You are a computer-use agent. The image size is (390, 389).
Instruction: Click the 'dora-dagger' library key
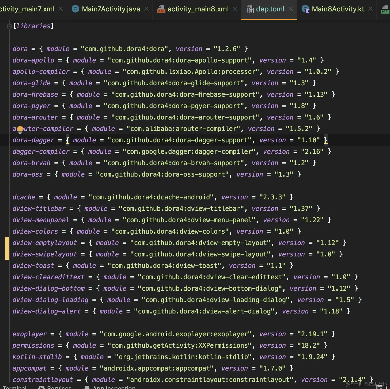[x=33, y=140]
